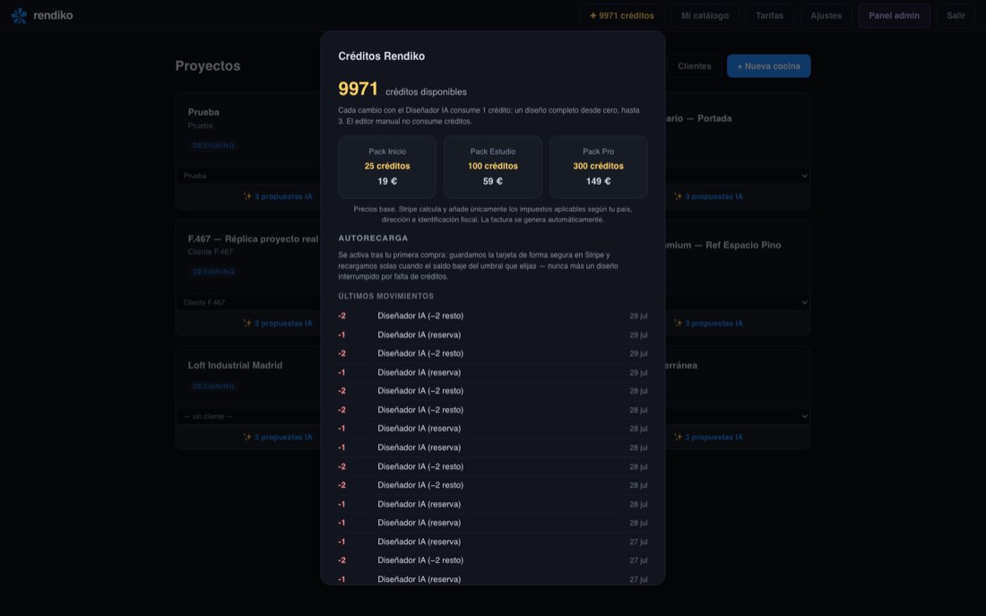986x616 pixels.
Task: Click the Clientes button
Action: click(694, 66)
